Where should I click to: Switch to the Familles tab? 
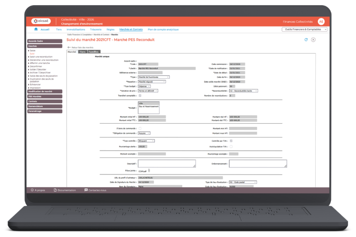pyautogui.click(x=94, y=52)
